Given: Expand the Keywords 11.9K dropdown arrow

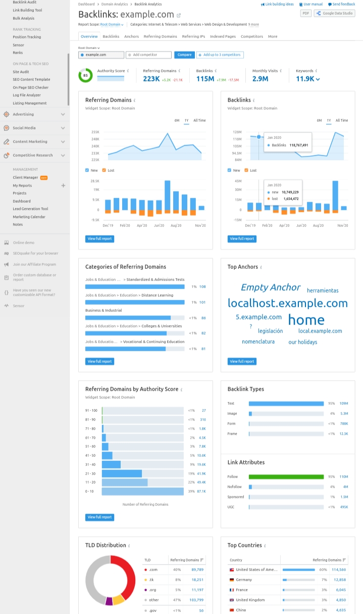Looking at the screenshot, I should tap(318, 79).
